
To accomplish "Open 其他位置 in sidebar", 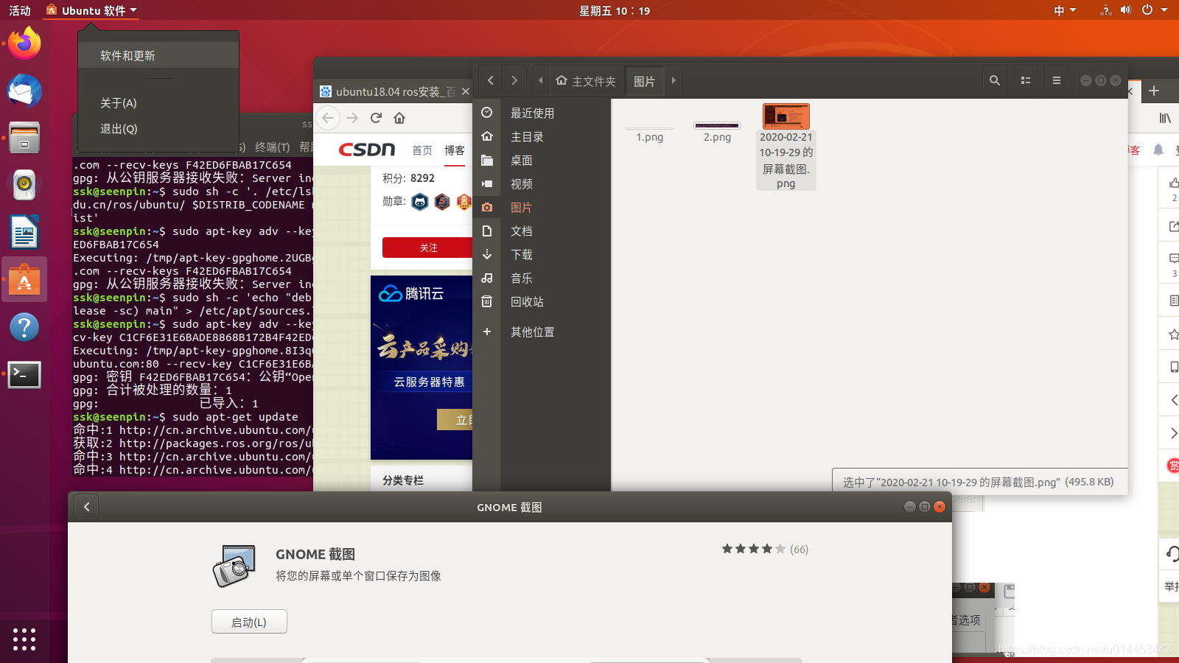I will tap(542, 332).
